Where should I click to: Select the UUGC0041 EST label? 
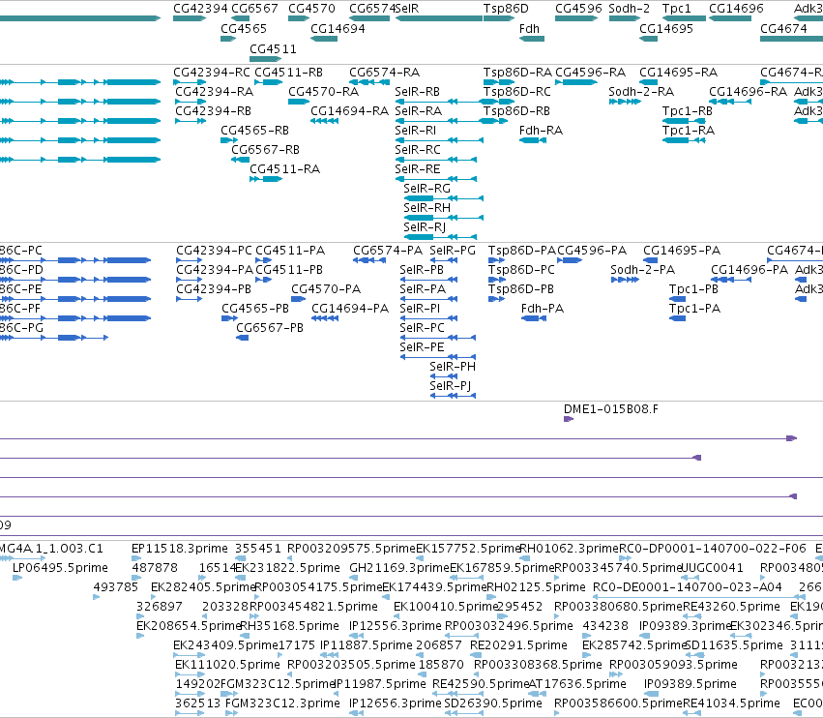(712, 568)
